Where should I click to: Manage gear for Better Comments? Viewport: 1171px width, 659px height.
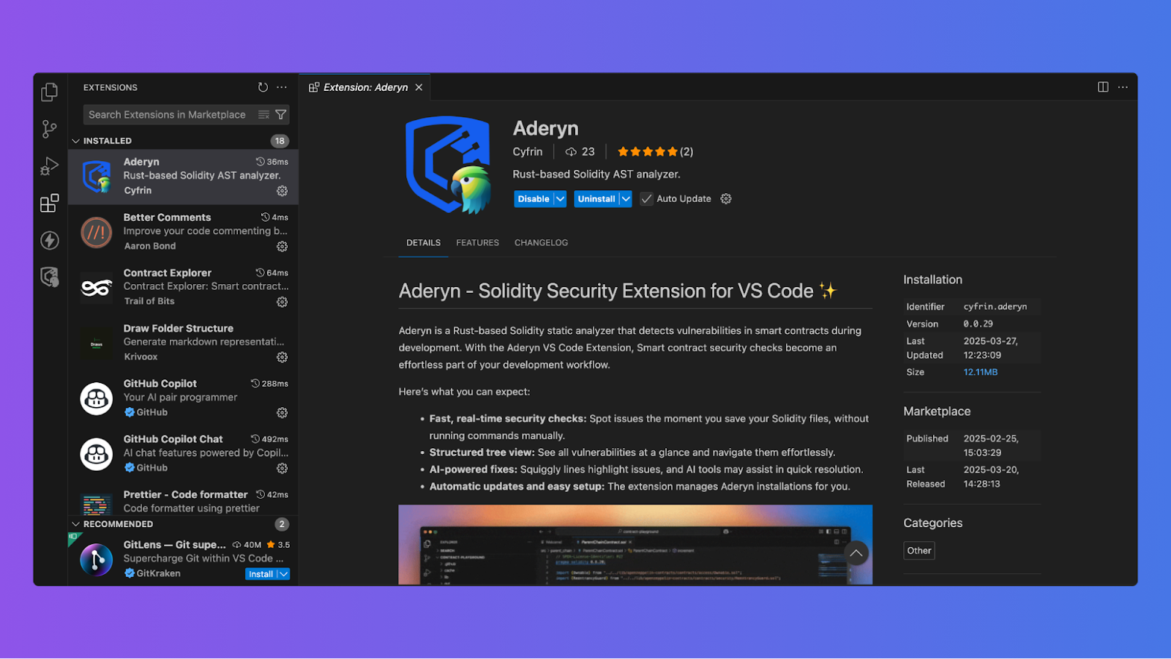pos(282,247)
